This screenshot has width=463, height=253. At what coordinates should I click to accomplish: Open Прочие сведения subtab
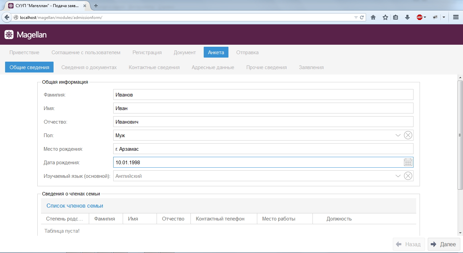pos(266,67)
